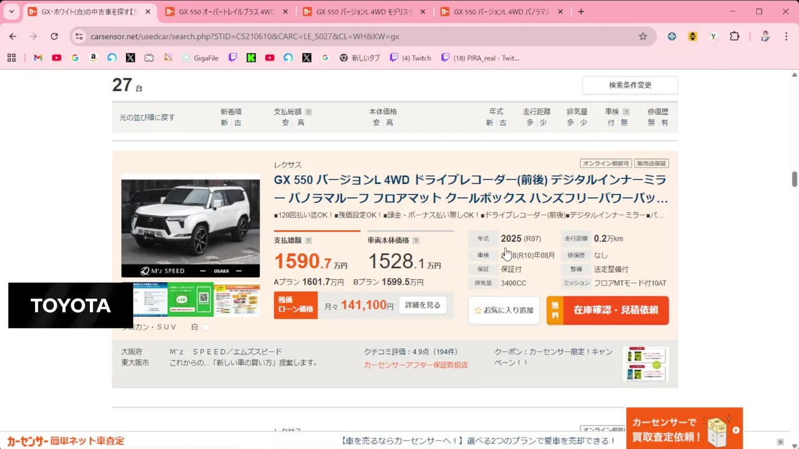
Task: Open the YouTube bookmark beside the Gmail icon
Action: tap(57, 58)
